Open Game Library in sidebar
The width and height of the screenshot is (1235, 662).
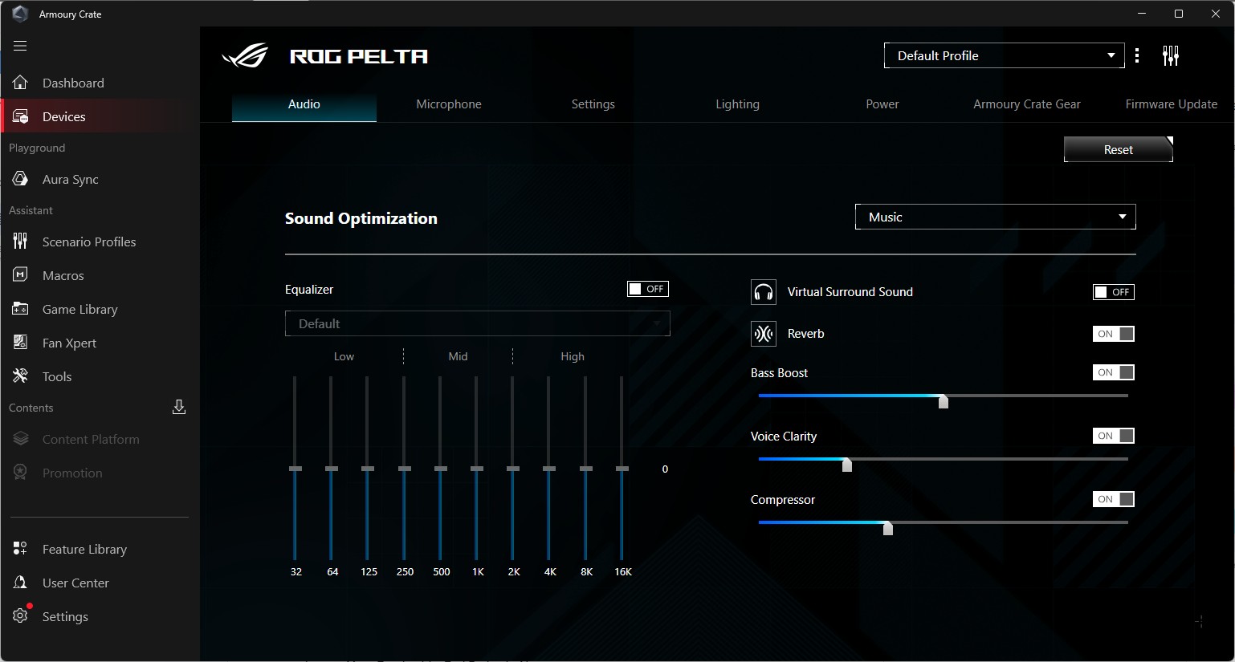click(x=80, y=309)
